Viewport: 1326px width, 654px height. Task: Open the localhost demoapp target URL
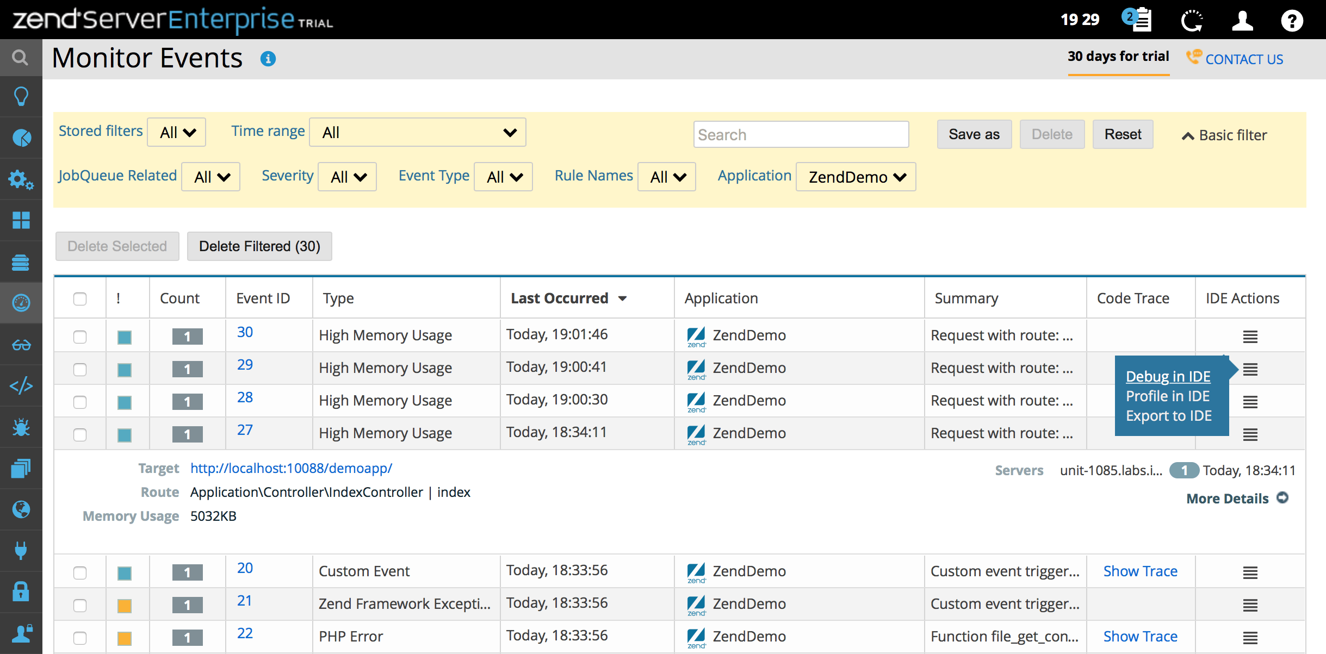291,468
